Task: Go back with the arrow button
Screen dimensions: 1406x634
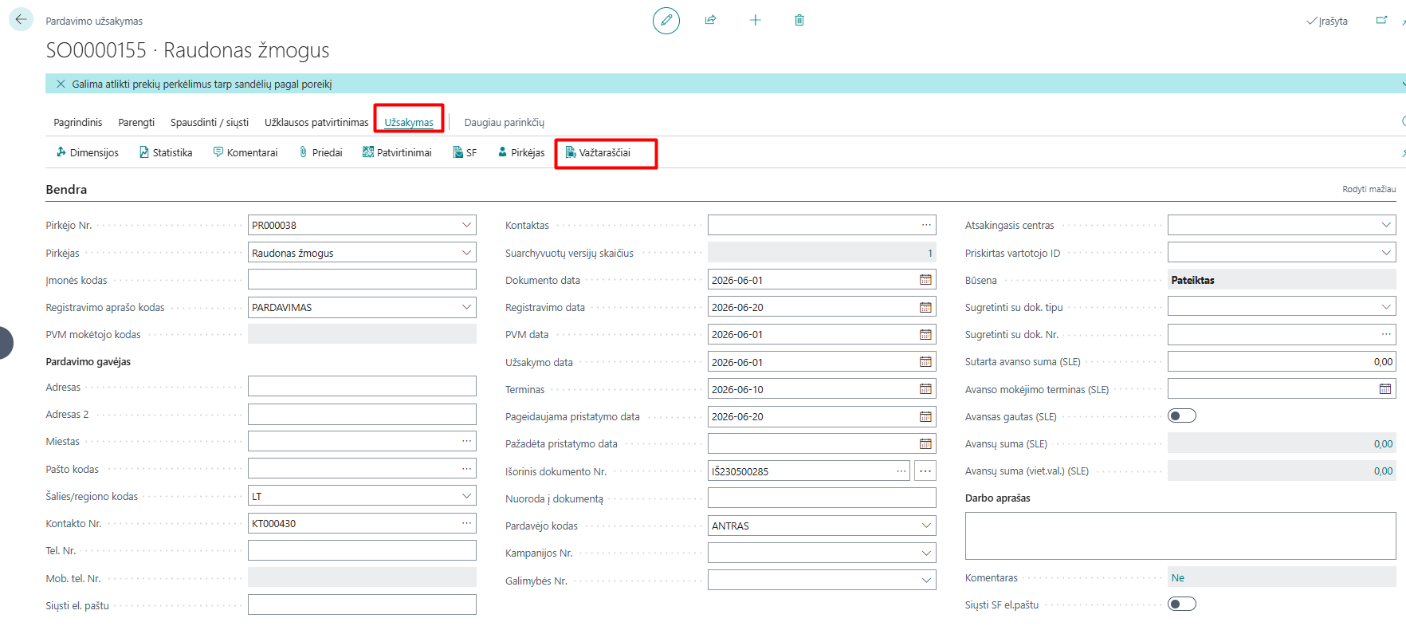Action: [x=21, y=19]
